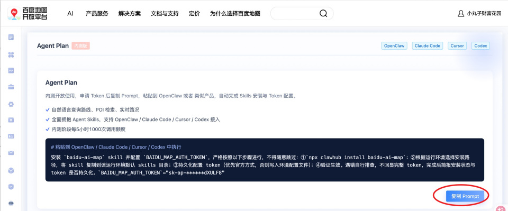Click the user avatar icon
The image size is (508, 211).
coord(461,14)
